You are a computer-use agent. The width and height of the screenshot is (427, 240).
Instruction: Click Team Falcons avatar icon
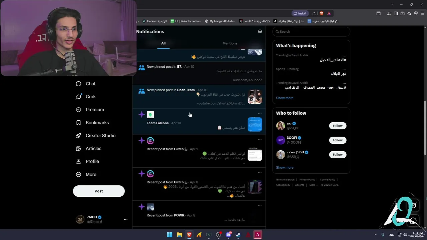click(x=150, y=115)
